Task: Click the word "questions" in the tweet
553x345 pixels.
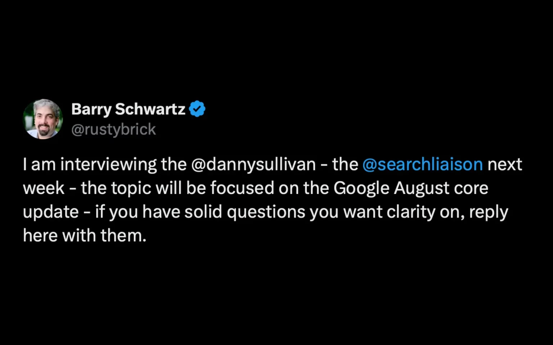Action: pyautogui.click(x=266, y=212)
